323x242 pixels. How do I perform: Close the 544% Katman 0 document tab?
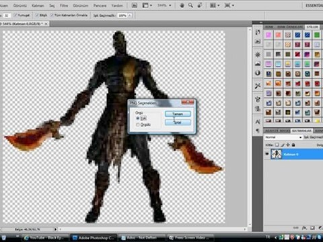(46, 24)
